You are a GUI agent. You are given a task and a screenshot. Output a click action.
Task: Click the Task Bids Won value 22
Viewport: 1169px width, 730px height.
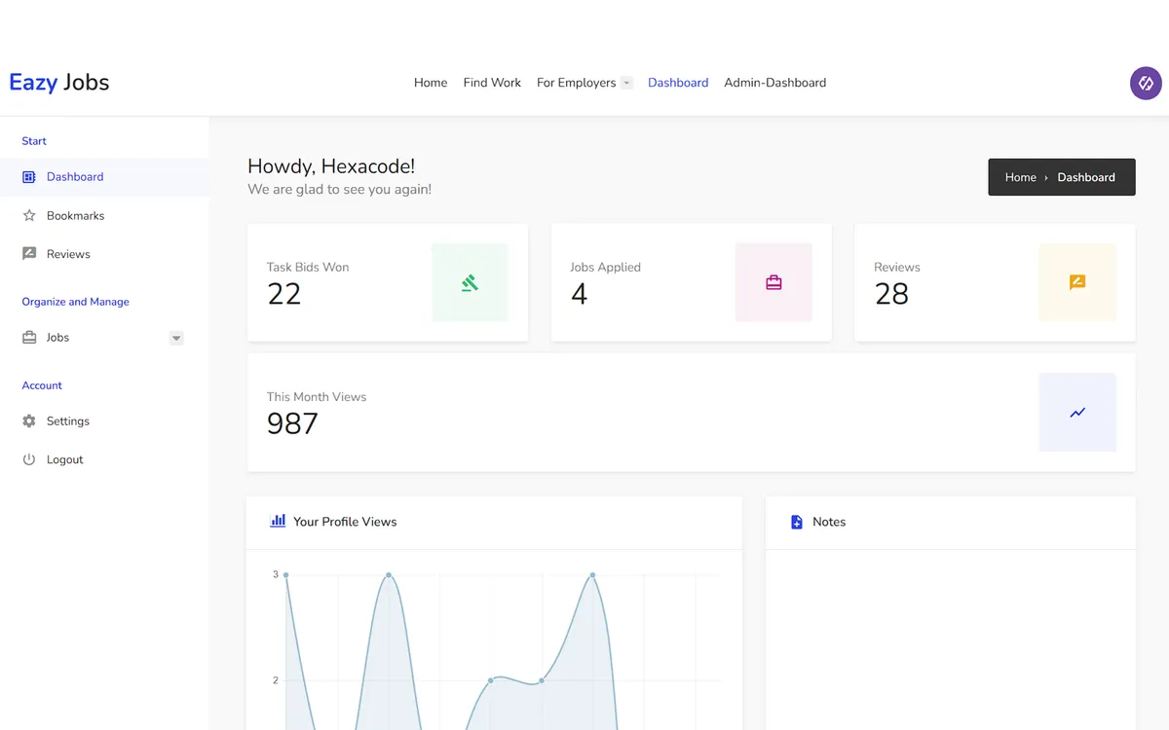(284, 294)
